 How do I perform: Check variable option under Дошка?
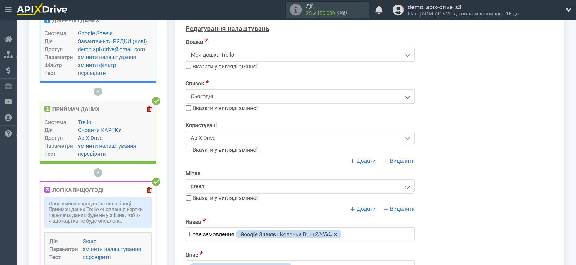(189, 66)
